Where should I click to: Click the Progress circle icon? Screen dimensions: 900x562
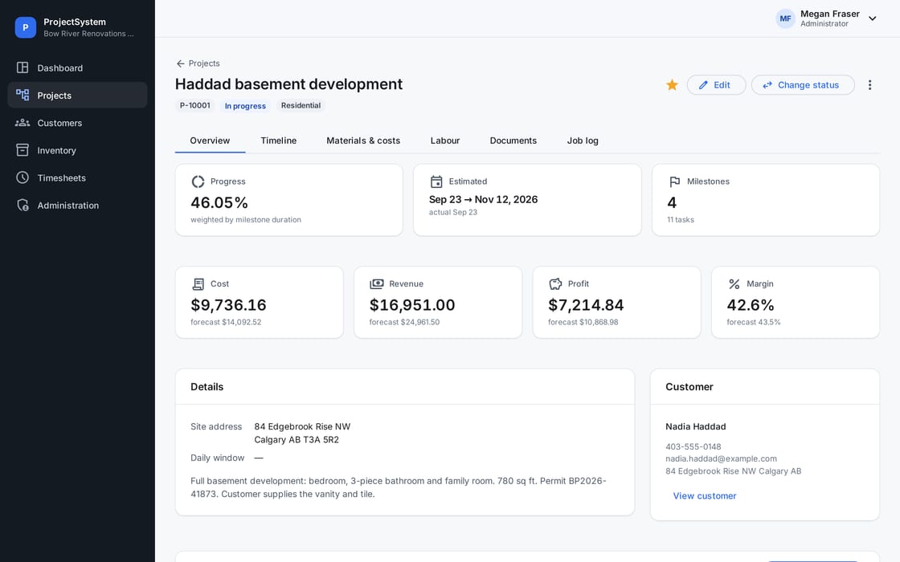(x=198, y=181)
